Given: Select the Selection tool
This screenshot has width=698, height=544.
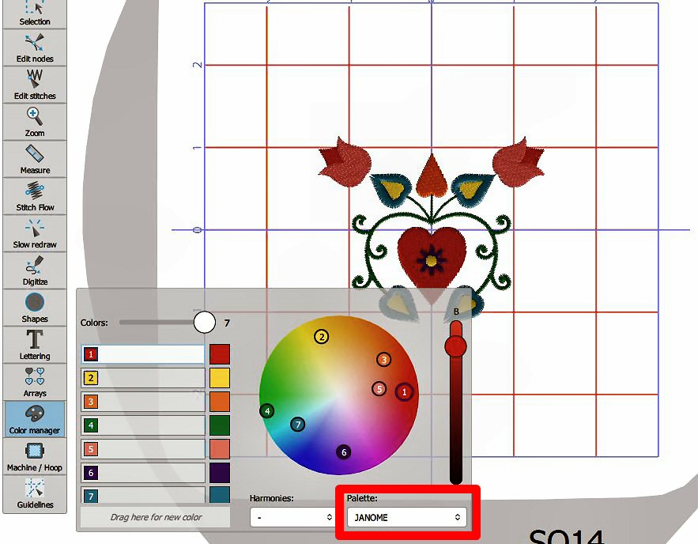Looking at the screenshot, I should click(x=35, y=14).
